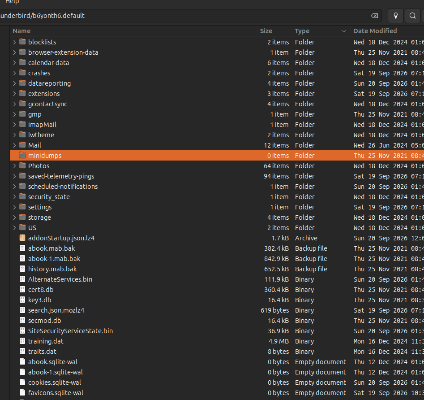Viewport: 424px width, 400px height.
Task: Select the minidumps folder icon
Action: pyautogui.click(x=22, y=155)
